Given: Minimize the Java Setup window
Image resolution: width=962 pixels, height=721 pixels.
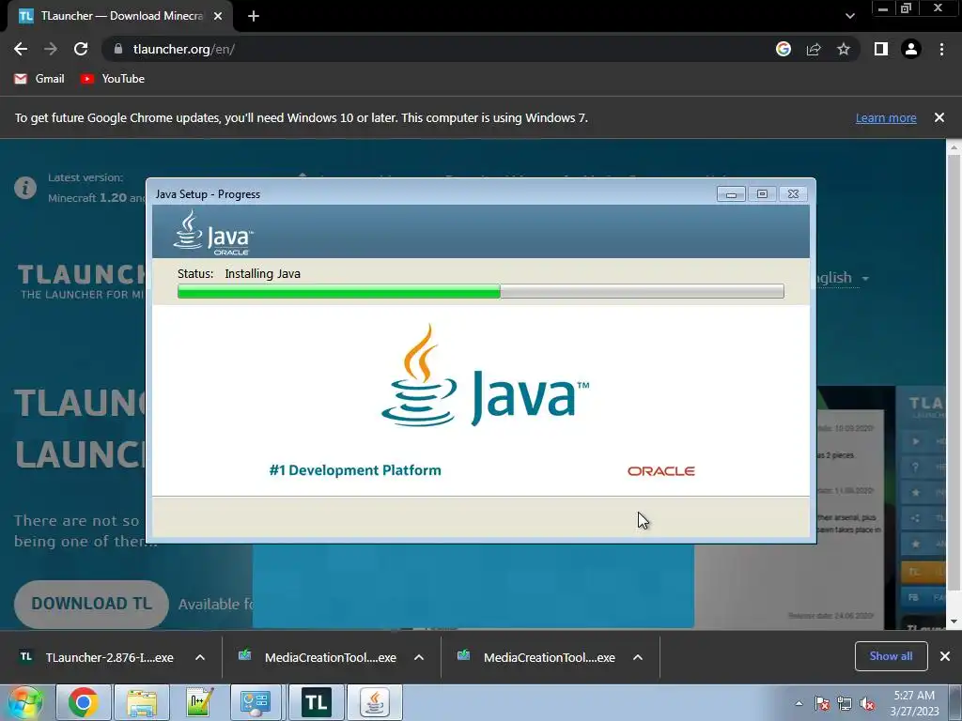Looking at the screenshot, I should click(x=731, y=193).
